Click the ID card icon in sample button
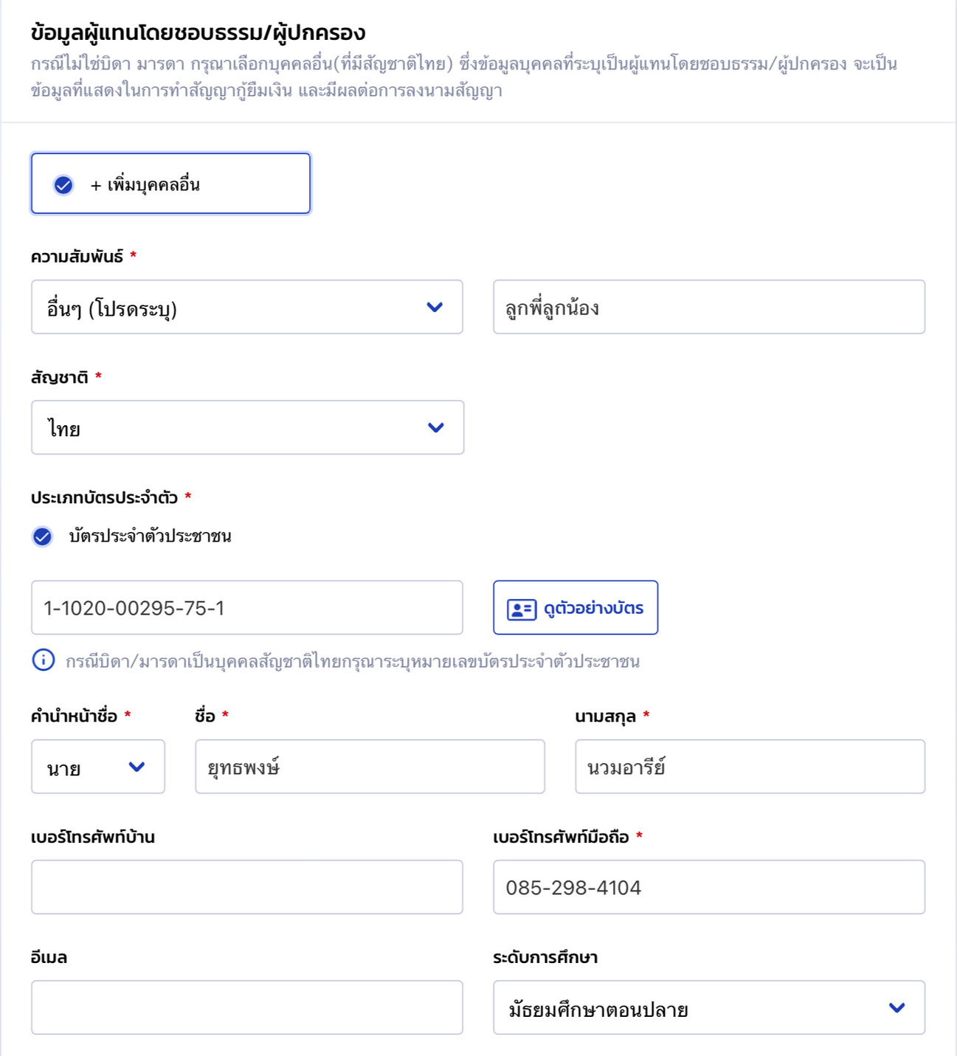Screen dimensions: 957x1056 click(x=521, y=609)
